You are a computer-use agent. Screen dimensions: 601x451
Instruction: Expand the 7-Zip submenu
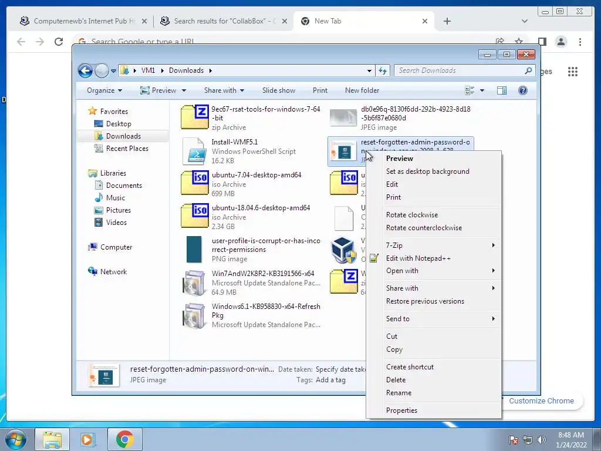click(434, 245)
